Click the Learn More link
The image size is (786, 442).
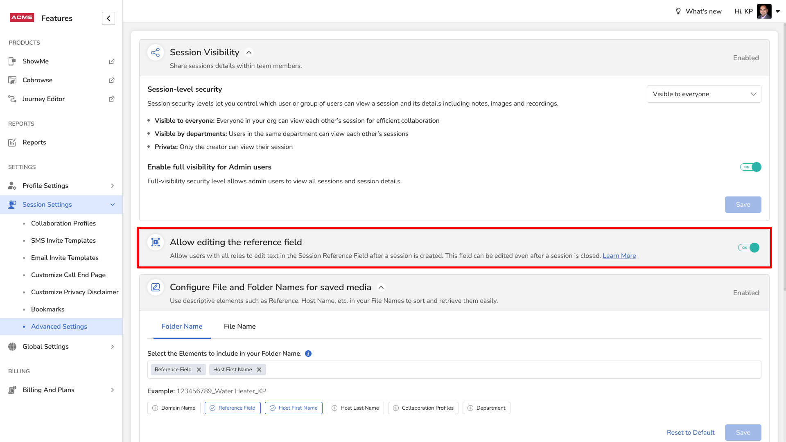pos(619,256)
